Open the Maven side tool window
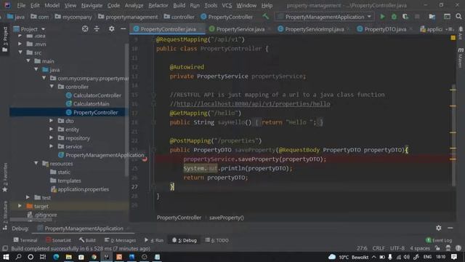This screenshot has width=465, height=262. [x=460, y=58]
